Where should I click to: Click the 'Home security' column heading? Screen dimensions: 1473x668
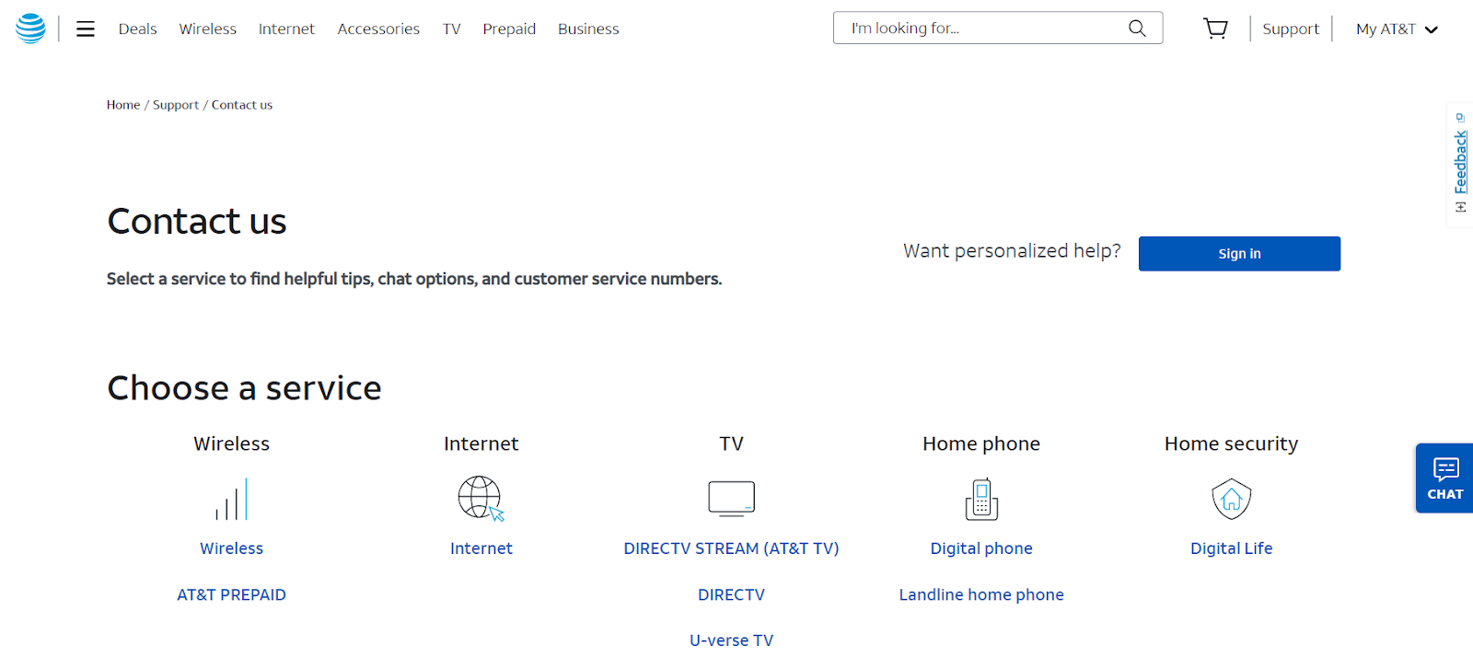tap(1232, 444)
